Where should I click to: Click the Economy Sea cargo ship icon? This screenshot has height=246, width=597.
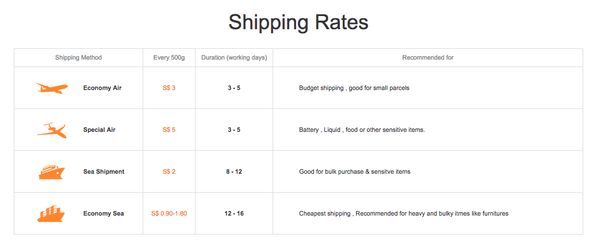click(52, 213)
